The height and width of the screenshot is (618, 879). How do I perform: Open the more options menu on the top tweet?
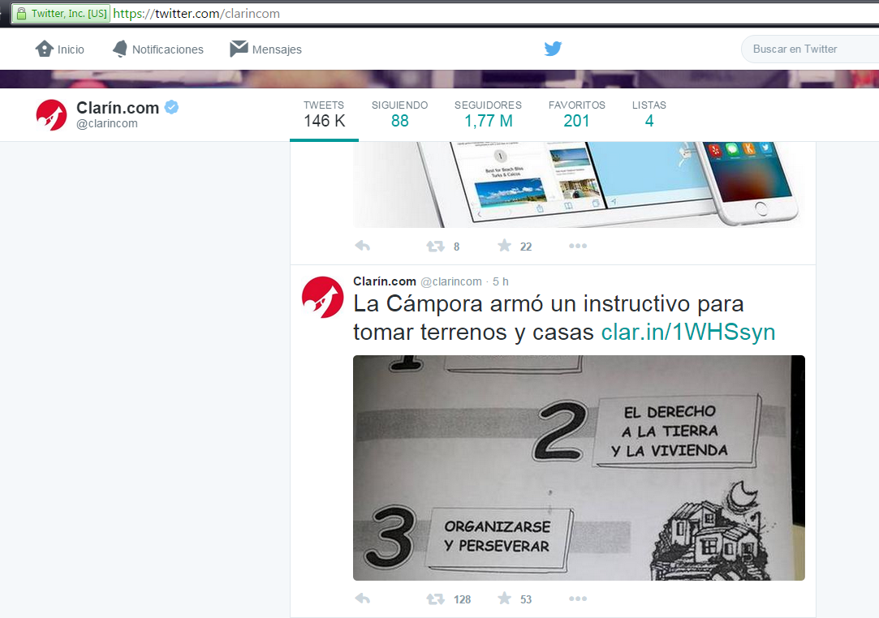coord(577,245)
